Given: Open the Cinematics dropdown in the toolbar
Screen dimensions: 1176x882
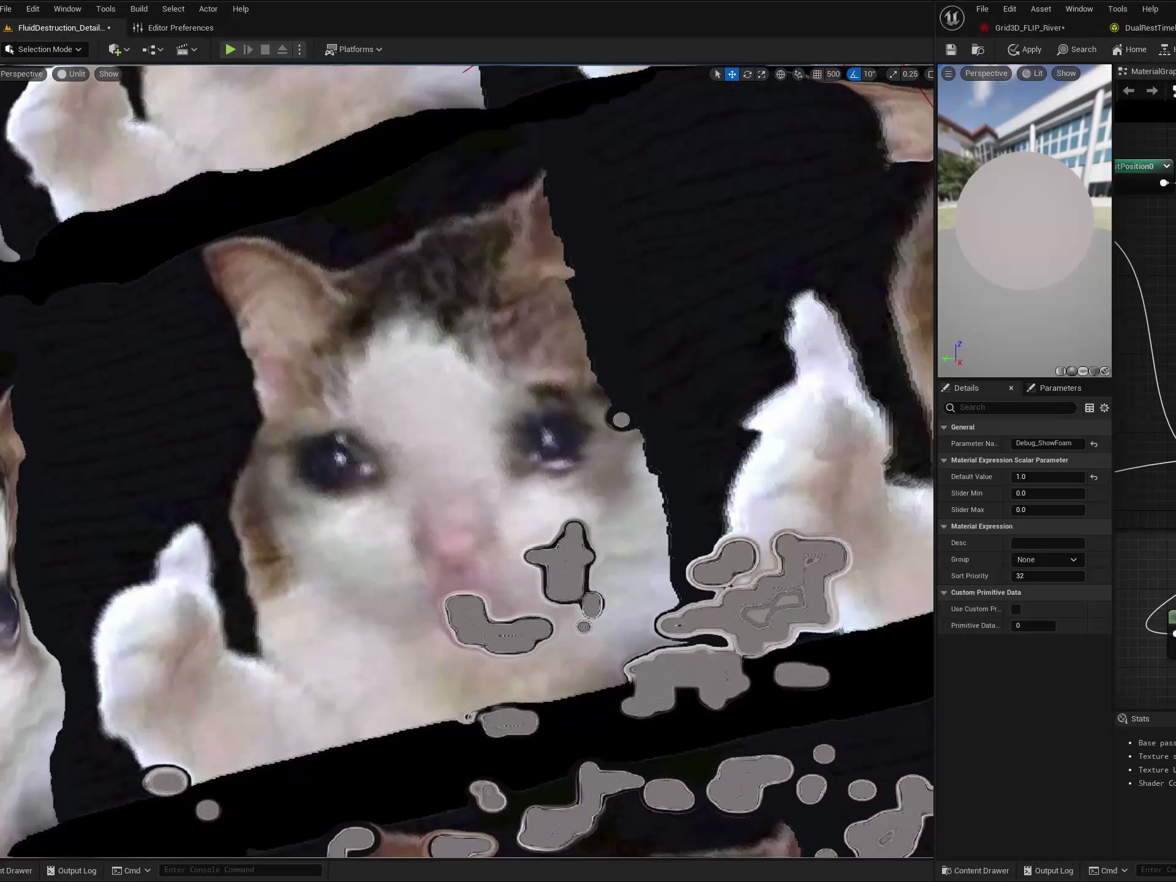Looking at the screenshot, I should 186,50.
